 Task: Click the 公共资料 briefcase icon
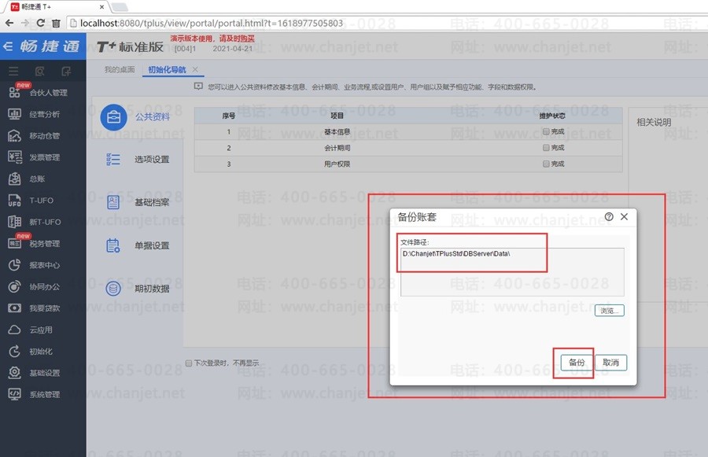113,117
